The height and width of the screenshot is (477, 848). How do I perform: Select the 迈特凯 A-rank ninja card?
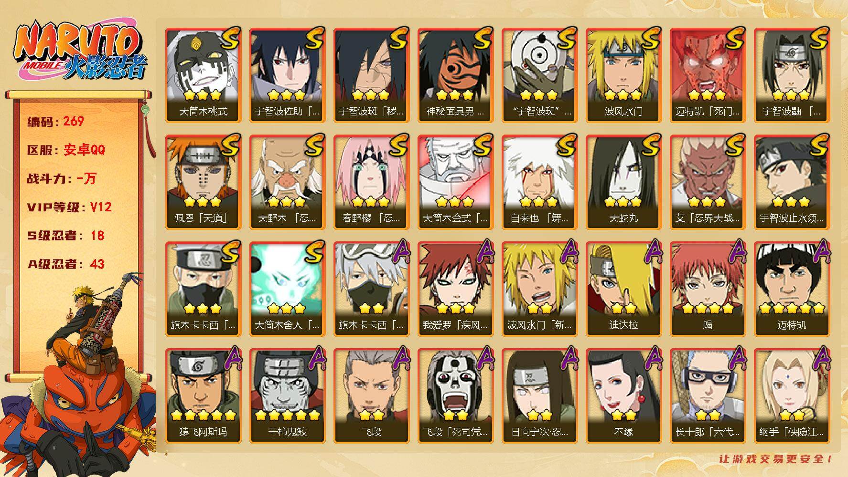[792, 289]
